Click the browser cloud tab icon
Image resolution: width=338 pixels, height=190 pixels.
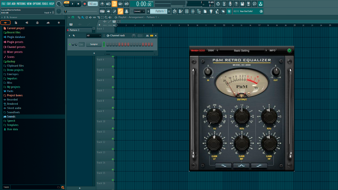[48, 22]
